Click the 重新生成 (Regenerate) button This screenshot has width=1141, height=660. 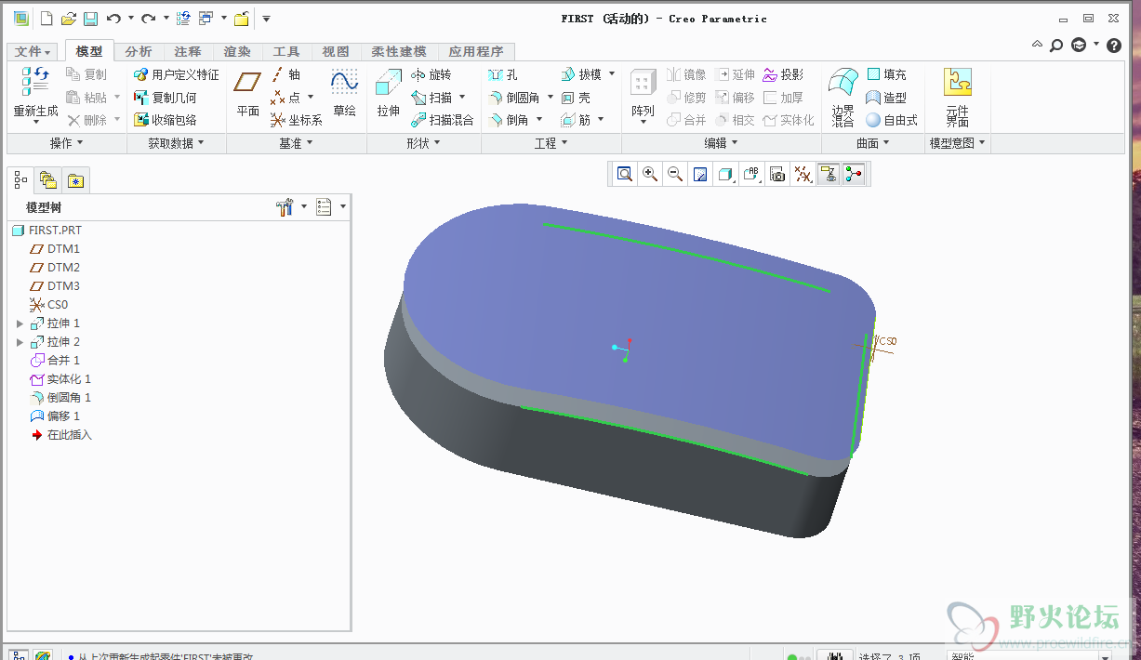click(x=35, y=97)
